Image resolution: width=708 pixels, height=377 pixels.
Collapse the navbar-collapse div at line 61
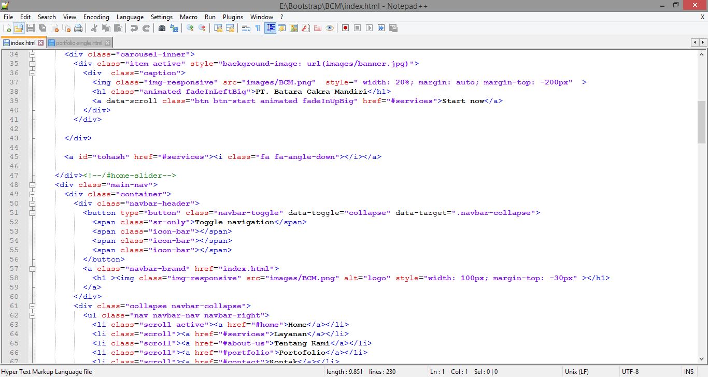click(x=32, y=306)
